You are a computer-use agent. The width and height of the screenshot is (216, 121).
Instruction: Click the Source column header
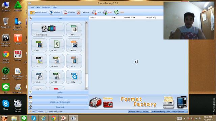click(x=92, y=18)
